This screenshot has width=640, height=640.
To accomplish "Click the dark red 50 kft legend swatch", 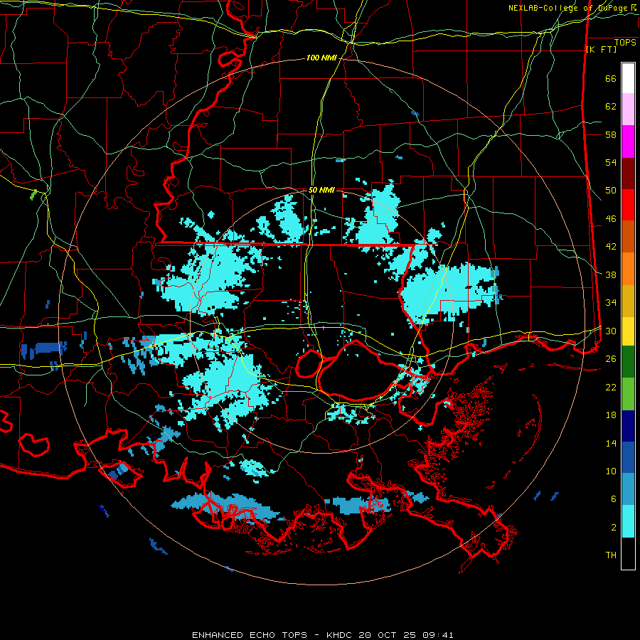I will [628, 174].
